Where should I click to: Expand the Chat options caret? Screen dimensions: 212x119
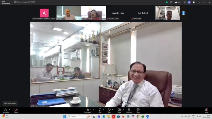click(x=104, y=110)
